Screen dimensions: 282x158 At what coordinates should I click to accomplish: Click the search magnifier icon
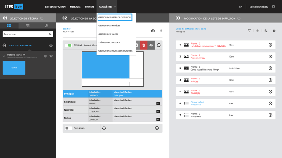point(50,34)
